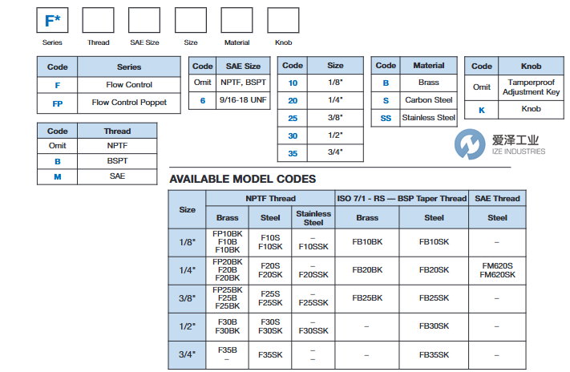
Task: Click the ISO 7/1 BSP Taper Thread header
Action: pyautogui.click(x=402, y=198)
